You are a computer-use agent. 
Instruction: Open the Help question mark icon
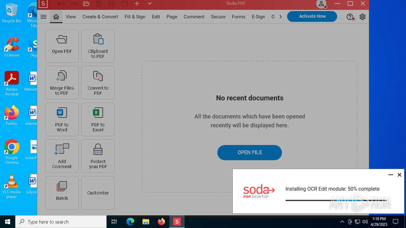[x=350, y=17]
